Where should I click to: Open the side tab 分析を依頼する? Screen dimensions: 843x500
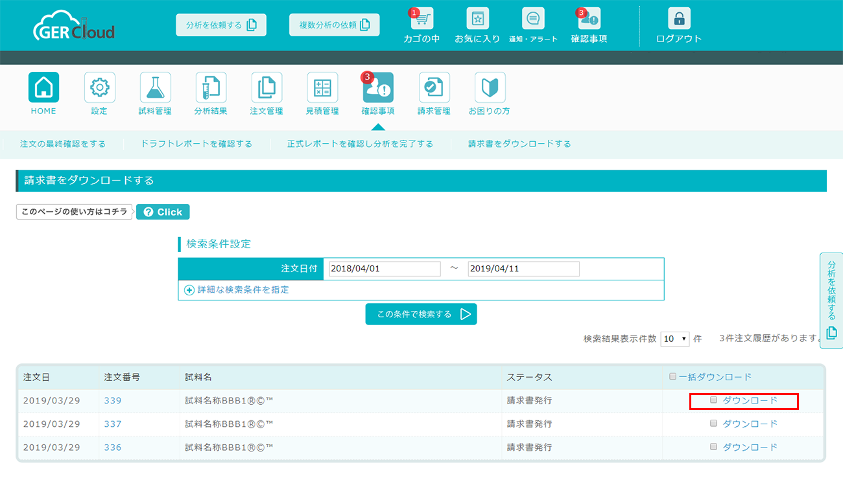(831, 301)
